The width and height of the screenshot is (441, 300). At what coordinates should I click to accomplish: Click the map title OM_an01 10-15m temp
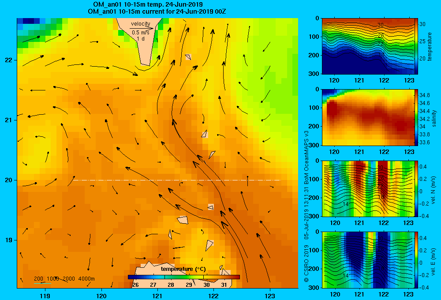pos(148,4)
